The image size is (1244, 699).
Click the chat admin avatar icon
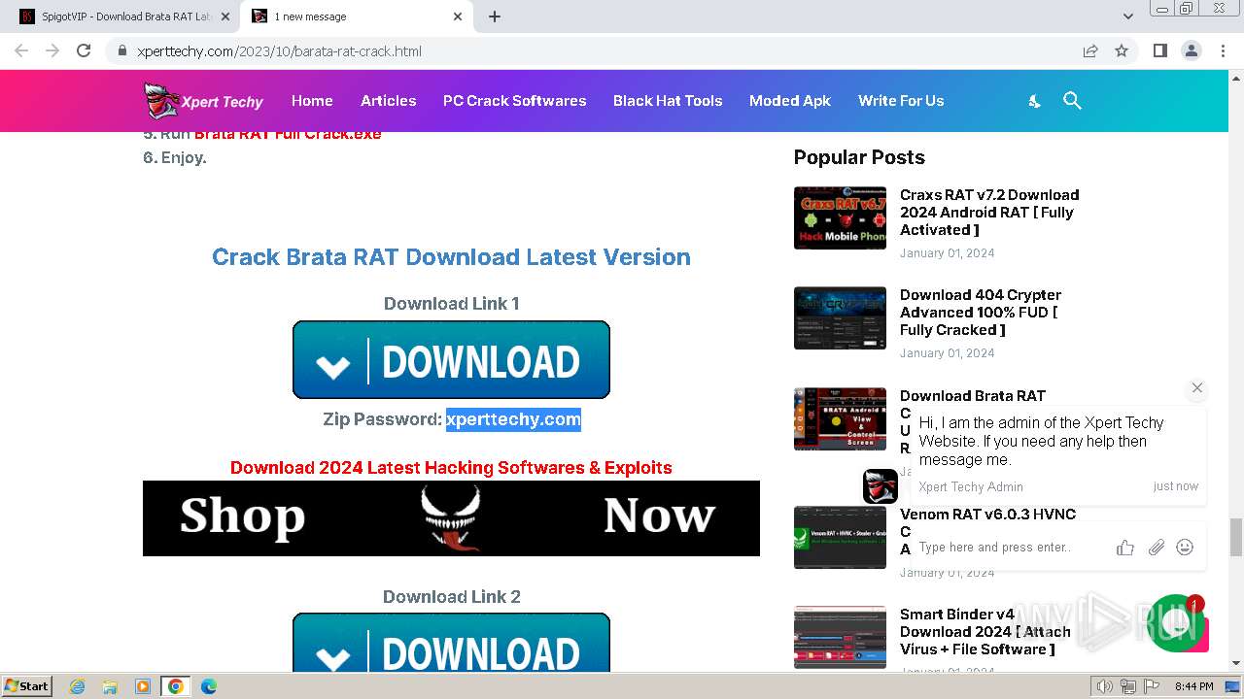[881, 486]
